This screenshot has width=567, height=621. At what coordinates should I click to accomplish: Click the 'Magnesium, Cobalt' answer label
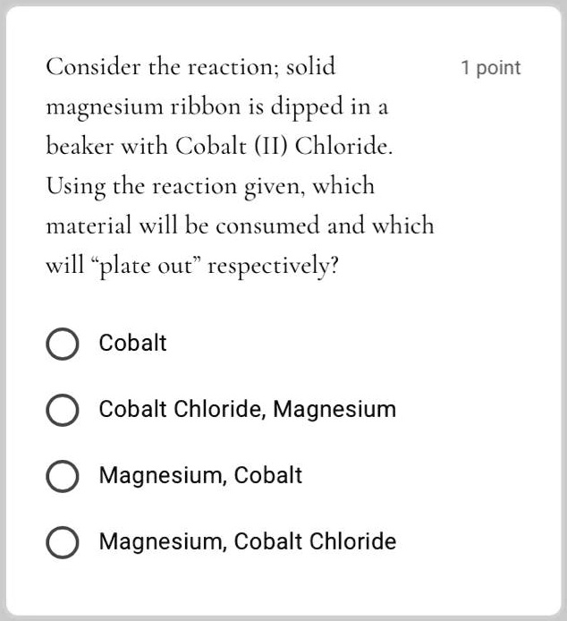pos(200,475)
